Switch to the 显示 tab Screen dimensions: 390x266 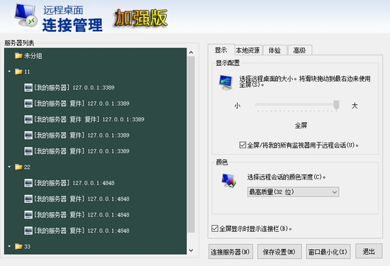tap(221, 50)
